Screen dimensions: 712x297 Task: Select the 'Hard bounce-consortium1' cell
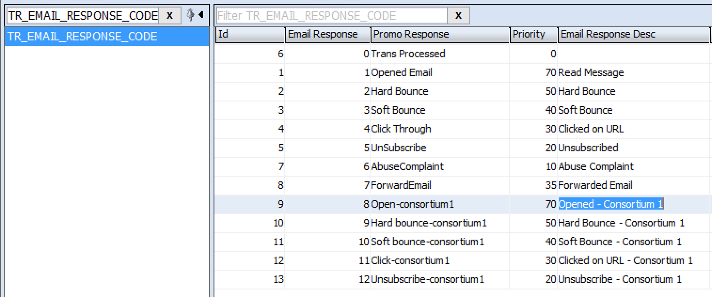(x=440, y=223)
